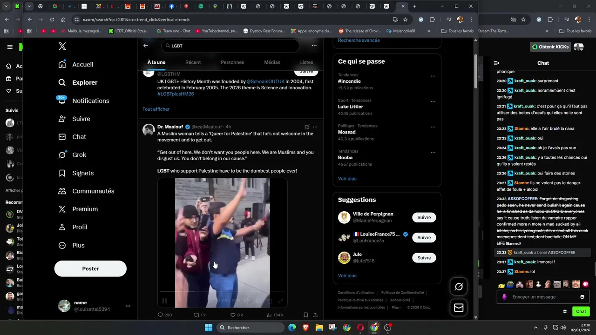Open Signets (bookmarks) in the sidebar
The image size is (596, 335).
pos(76,173)
